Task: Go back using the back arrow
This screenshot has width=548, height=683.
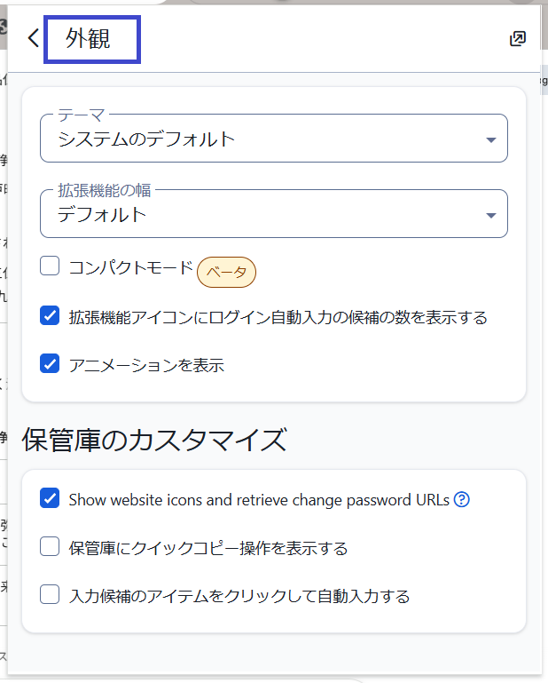Action: tap(34, 38)
